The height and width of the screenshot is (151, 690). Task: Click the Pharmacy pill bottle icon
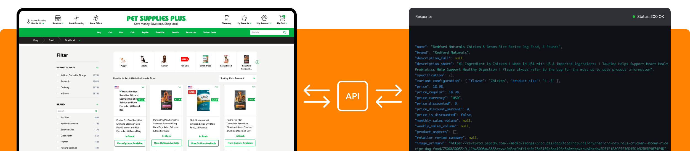tap(227, 18)
